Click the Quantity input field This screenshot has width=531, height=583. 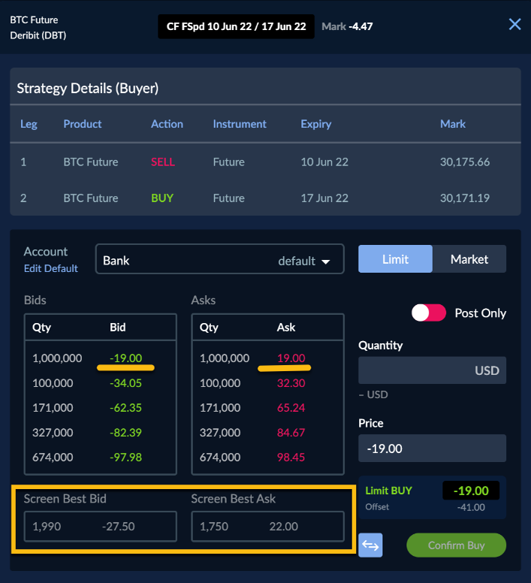(432, 370)
